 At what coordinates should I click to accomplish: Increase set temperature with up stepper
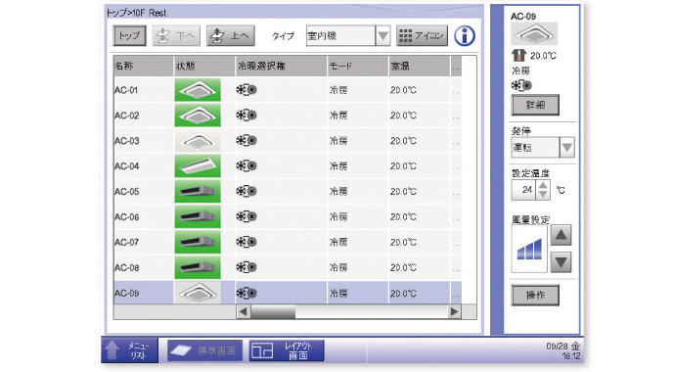pyautogui.click(x=543, y=186)
